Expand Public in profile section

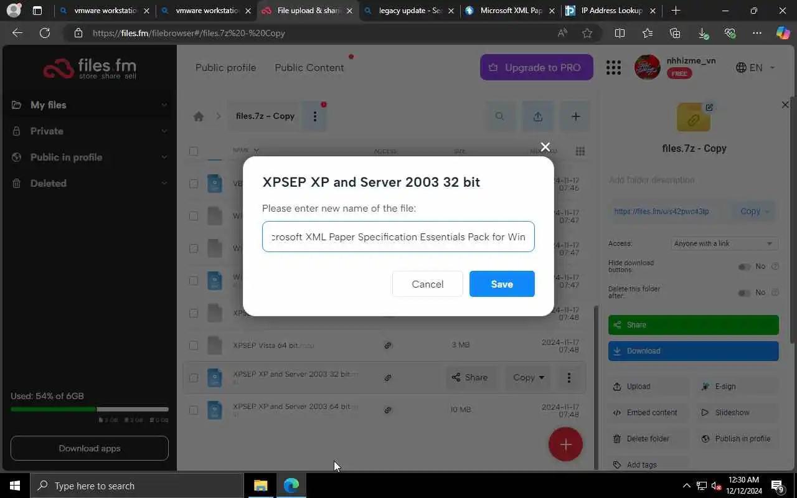coord(89,157)
